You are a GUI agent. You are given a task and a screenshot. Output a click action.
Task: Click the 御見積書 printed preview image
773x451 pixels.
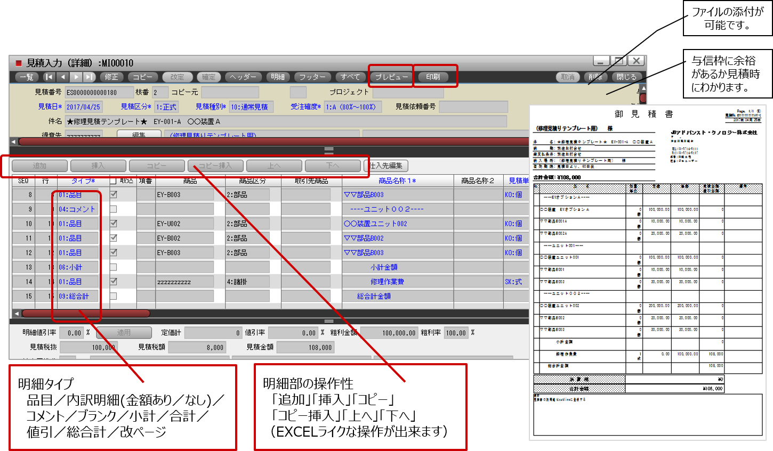(648, 273)
